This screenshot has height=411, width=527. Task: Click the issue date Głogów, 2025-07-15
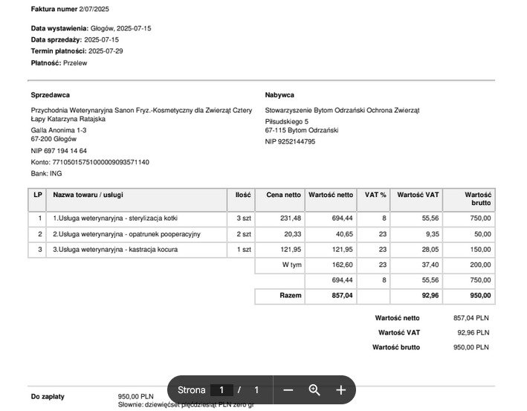point(120,28)
